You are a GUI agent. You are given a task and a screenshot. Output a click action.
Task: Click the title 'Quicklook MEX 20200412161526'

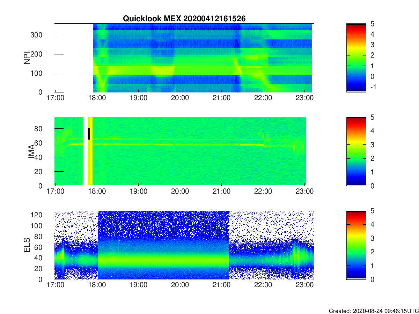184,19
